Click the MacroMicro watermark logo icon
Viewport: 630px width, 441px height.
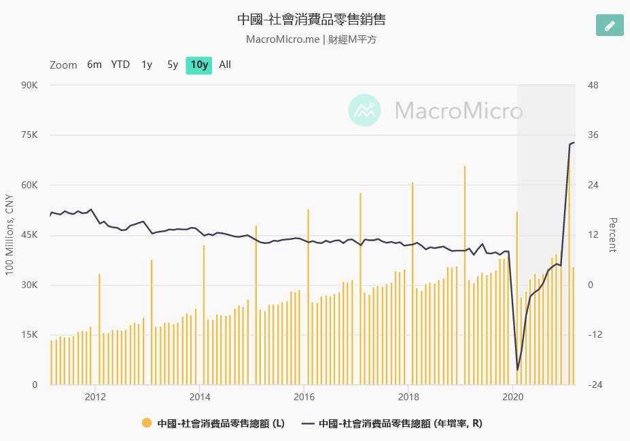365,110
